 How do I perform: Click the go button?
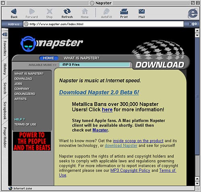tap(193, 24)
